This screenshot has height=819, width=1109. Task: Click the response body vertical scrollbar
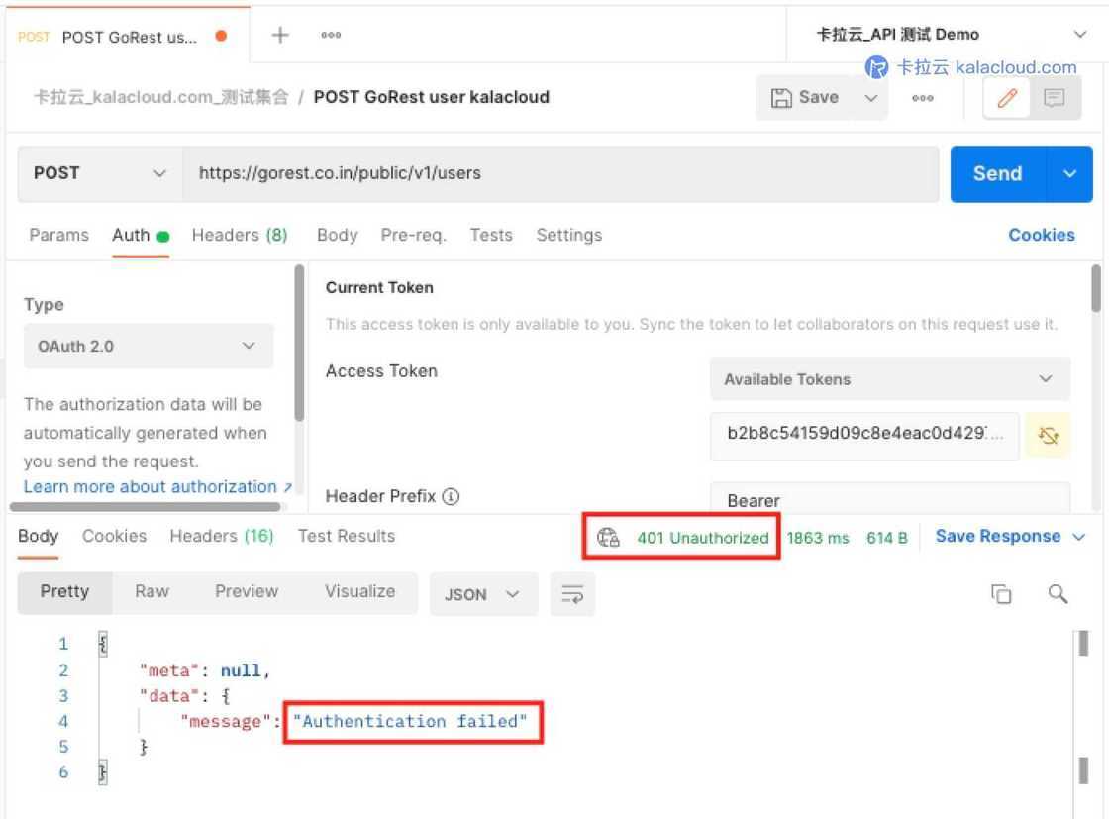pyautogui.click(x=1083, y=707)
